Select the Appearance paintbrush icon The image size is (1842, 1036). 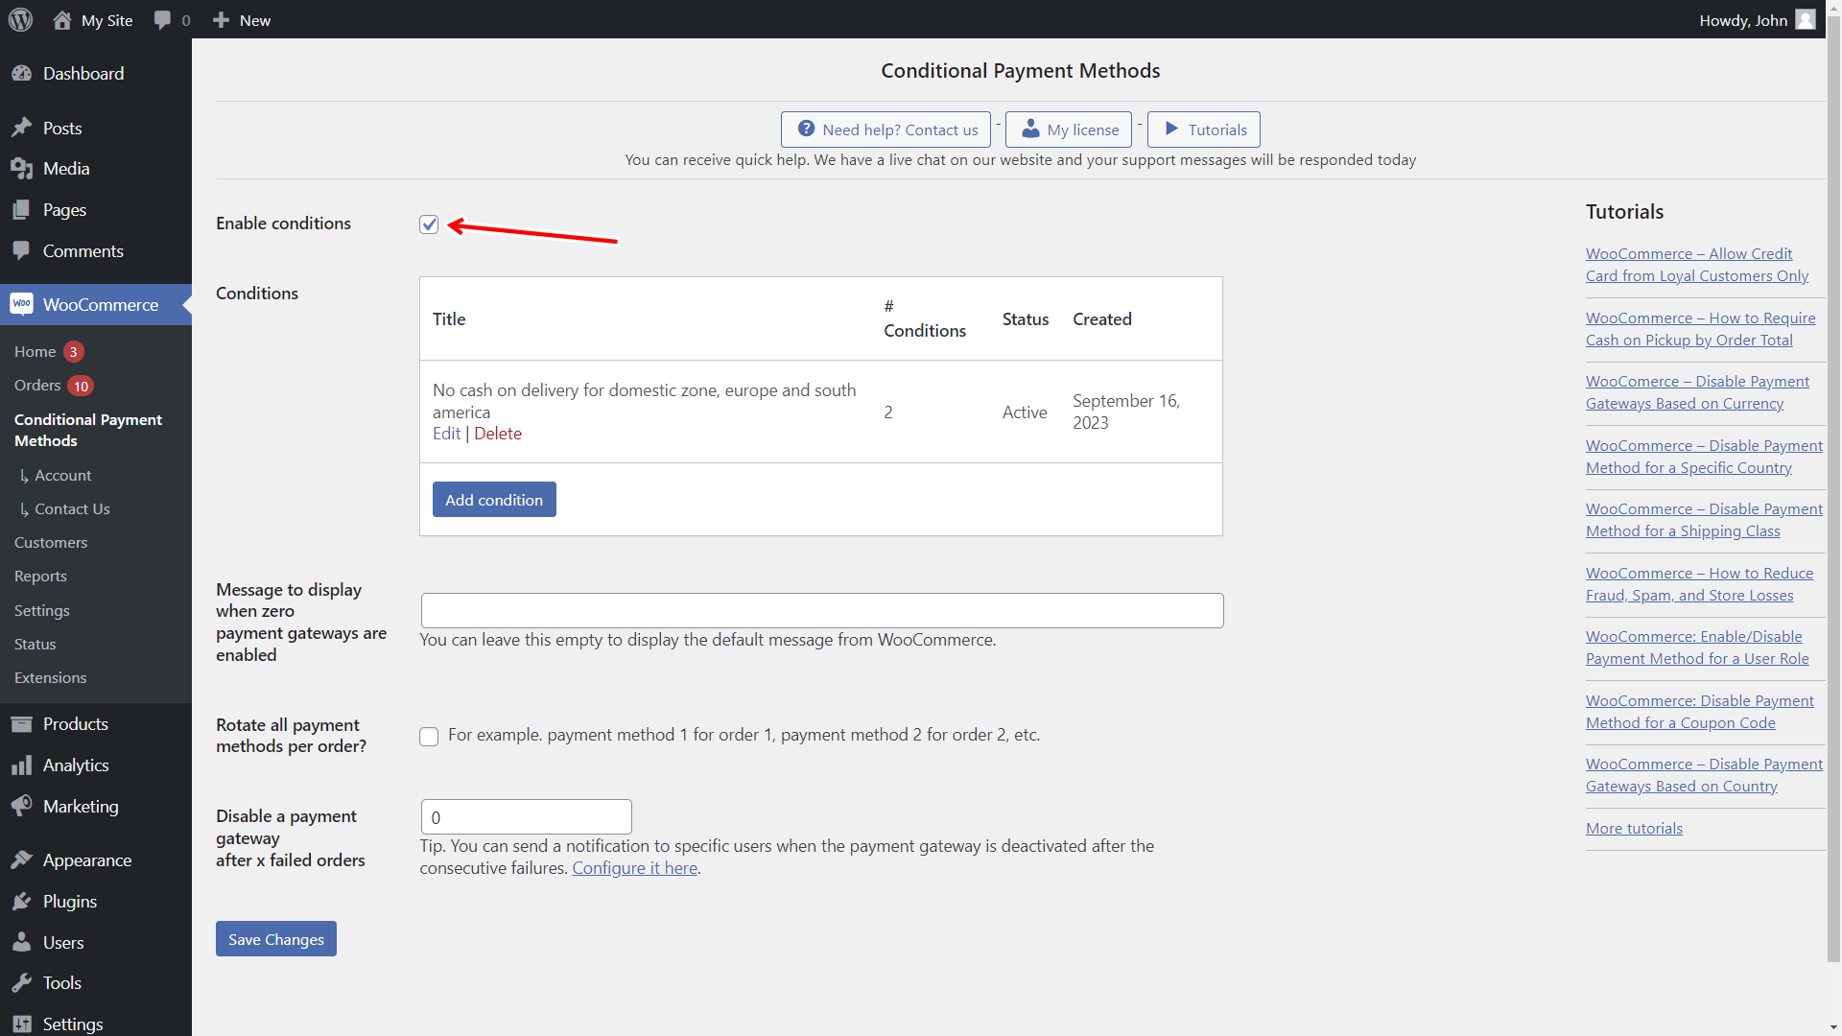tap(22, 859)
